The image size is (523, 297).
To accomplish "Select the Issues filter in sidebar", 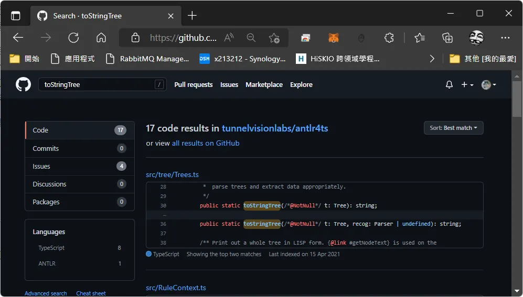I will (80, 166).
